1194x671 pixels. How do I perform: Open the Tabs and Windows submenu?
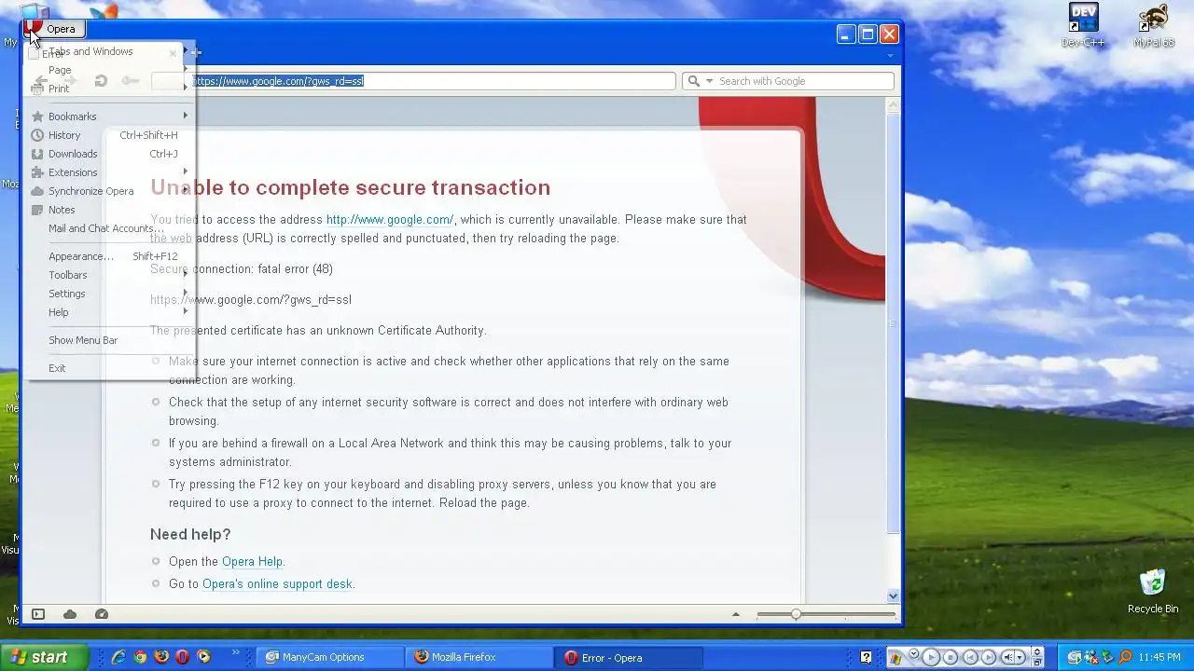point(109,51)
